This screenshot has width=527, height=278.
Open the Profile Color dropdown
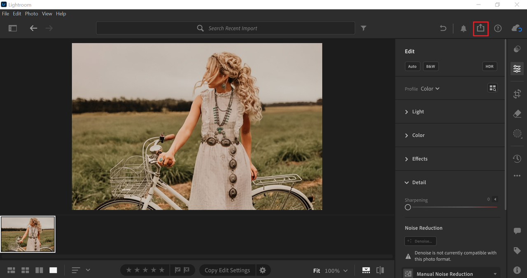coord(430,89)
